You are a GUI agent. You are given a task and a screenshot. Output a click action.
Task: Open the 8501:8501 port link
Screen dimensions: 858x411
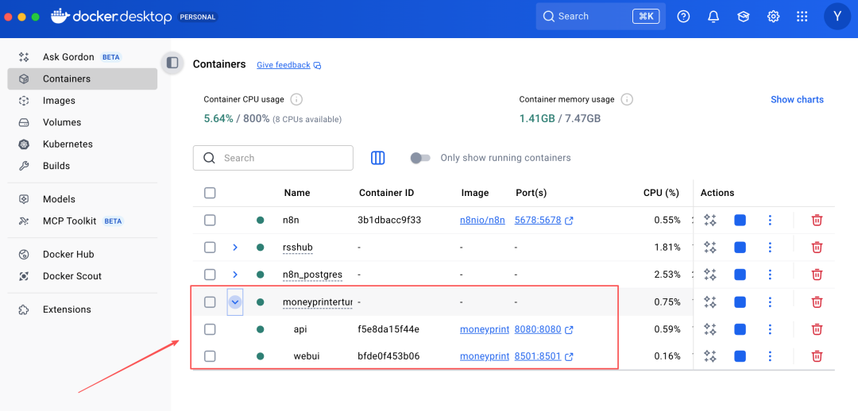[x=537, y=356]
